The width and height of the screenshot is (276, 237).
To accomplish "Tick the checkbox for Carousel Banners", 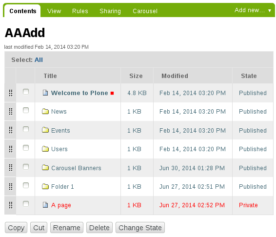I will 26,167.
